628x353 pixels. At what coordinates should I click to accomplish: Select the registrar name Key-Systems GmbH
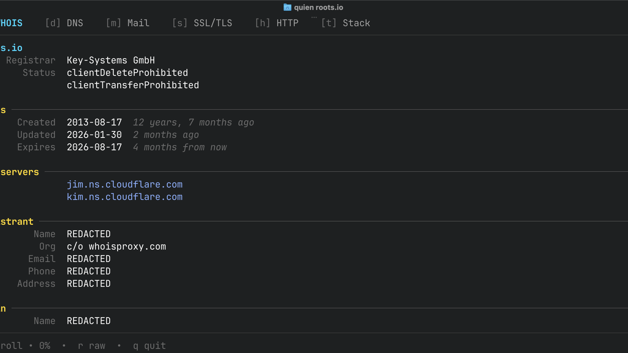coord(111,60)
